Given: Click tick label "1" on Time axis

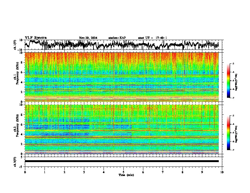Looking at the screenshot, I should (x=45, y=172).
